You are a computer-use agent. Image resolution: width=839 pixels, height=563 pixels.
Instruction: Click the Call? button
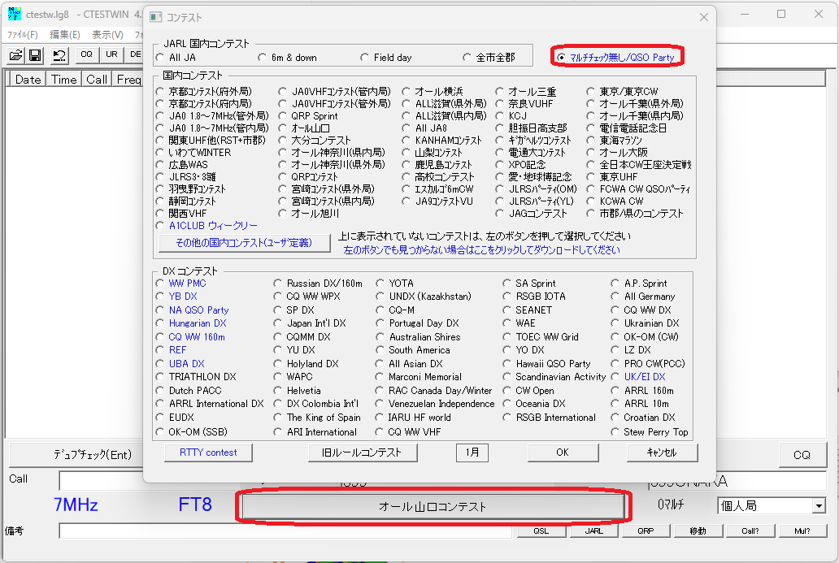tap(750, 531)
